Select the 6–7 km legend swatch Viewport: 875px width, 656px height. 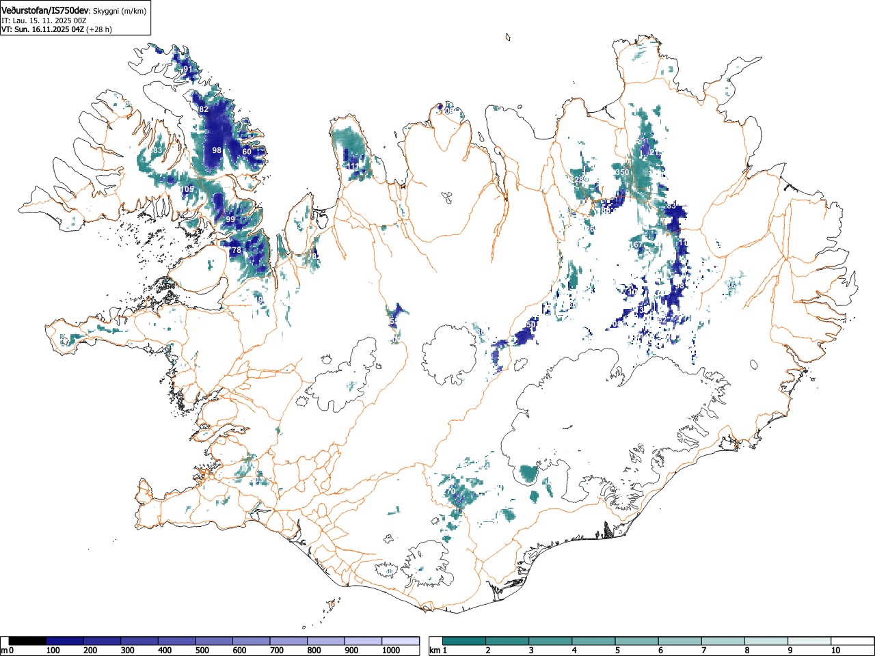[679, 641]
